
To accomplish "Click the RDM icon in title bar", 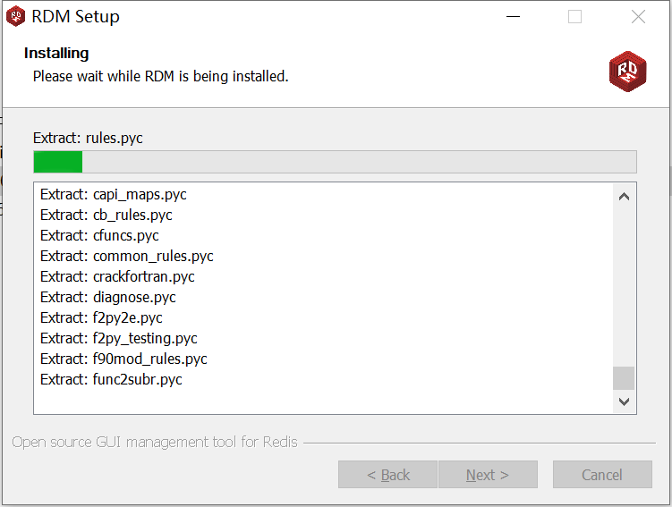I will pos(16,16).
